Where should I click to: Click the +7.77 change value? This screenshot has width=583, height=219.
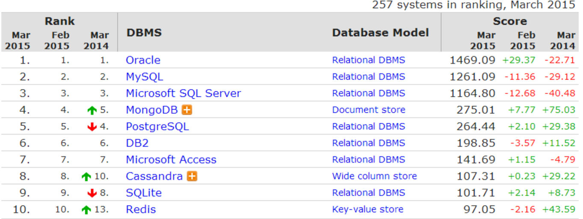pyautogui.click(x=521, y=110)
